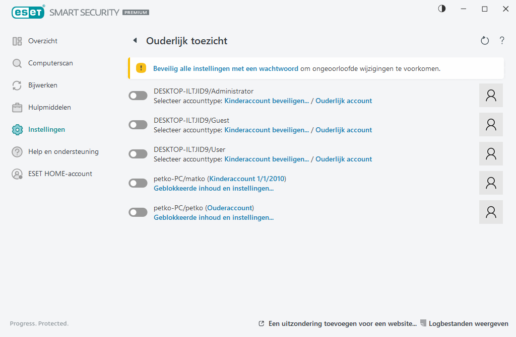Open blocked content settings for petko-PC/matko
This screenshot has height=337, width=516.
coord(213,189)
